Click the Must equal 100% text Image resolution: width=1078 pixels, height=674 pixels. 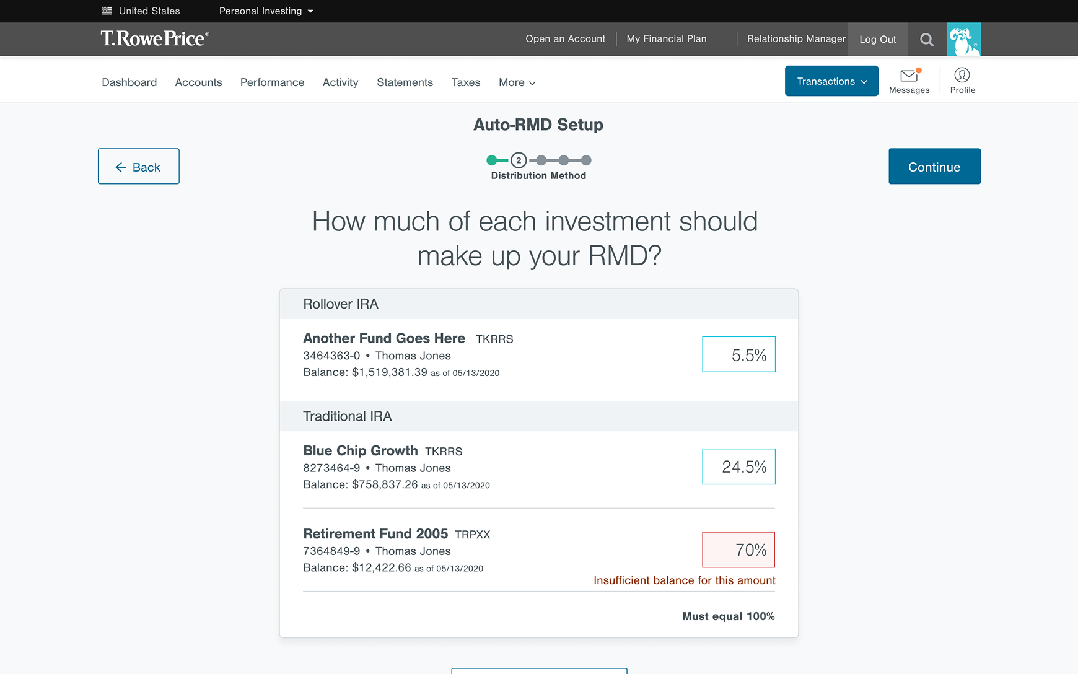729,616
